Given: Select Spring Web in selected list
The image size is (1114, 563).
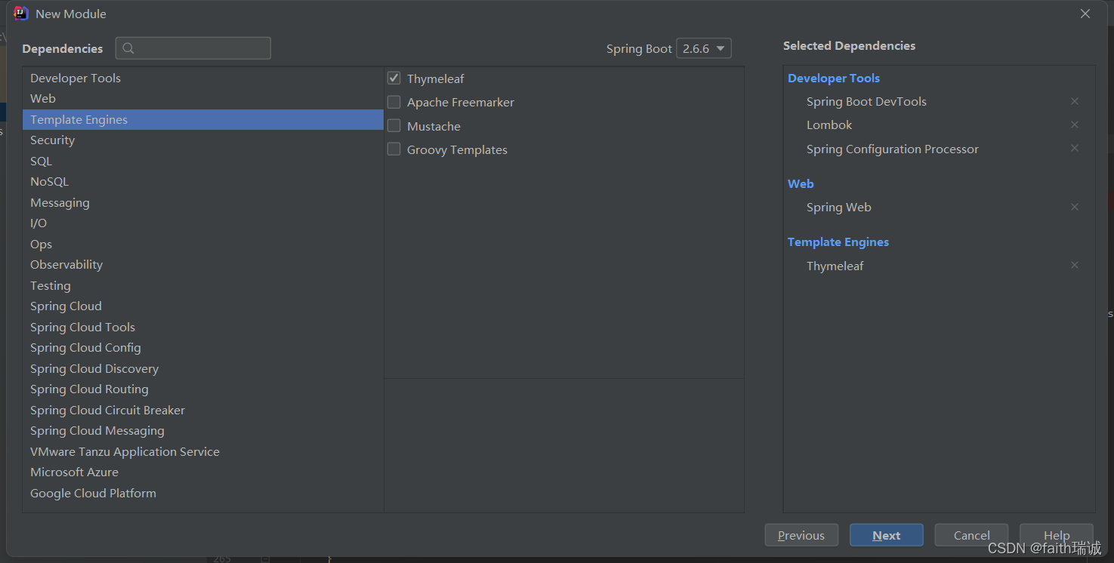Looking at the screenshot, I should [839, 208].
